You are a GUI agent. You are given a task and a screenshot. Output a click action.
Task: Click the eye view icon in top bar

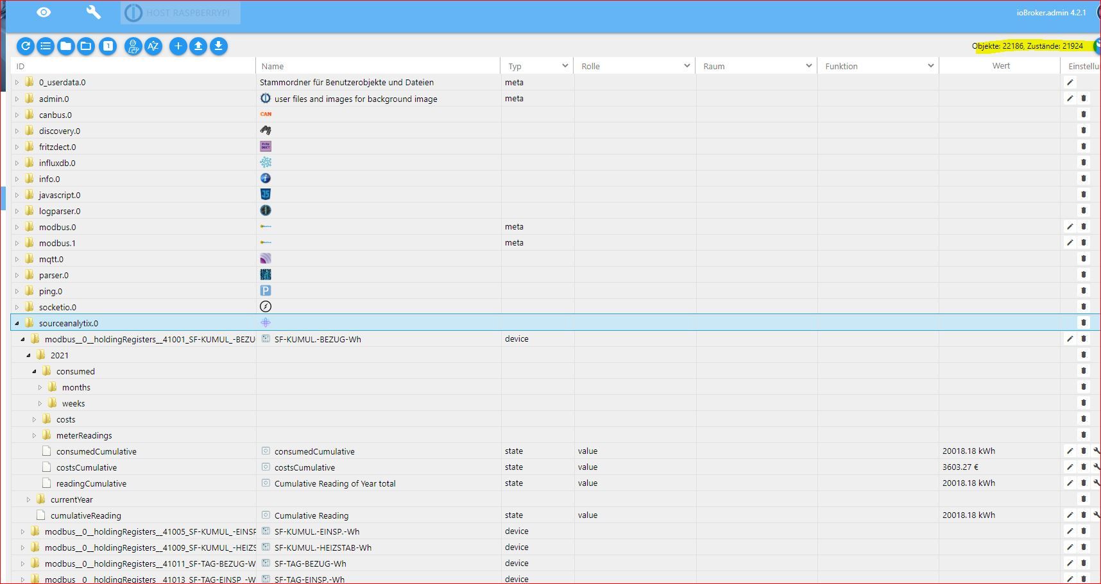(x=44, y=12)
